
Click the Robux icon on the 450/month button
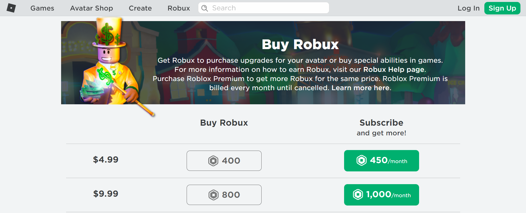point(361,160)
